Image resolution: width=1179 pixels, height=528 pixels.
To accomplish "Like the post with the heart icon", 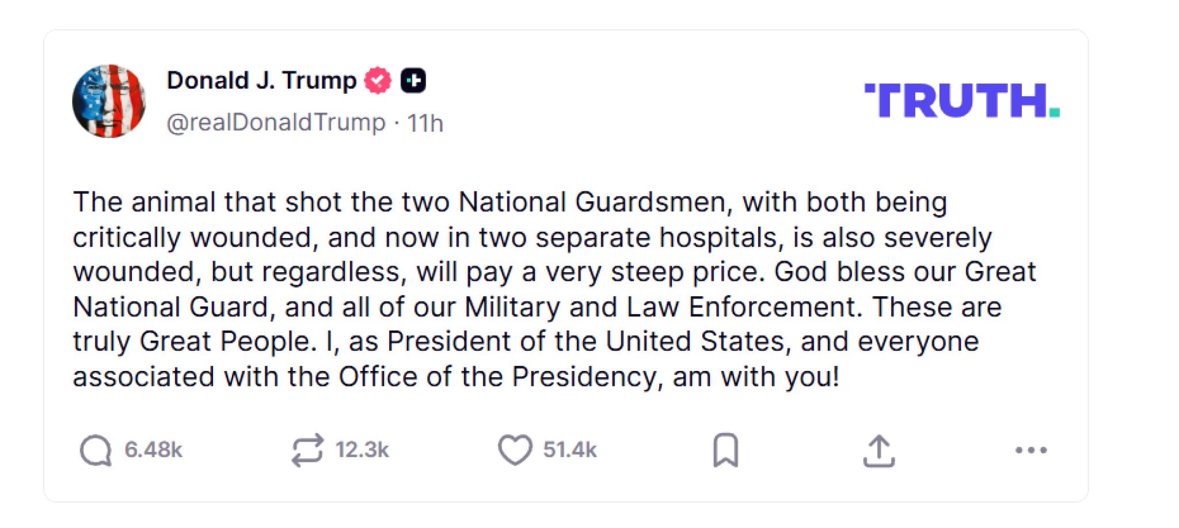I will [515, 450].
